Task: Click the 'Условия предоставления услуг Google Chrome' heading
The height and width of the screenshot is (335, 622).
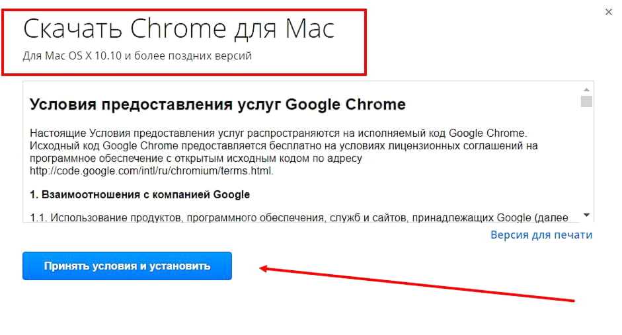Action: (x=217, y=104)
